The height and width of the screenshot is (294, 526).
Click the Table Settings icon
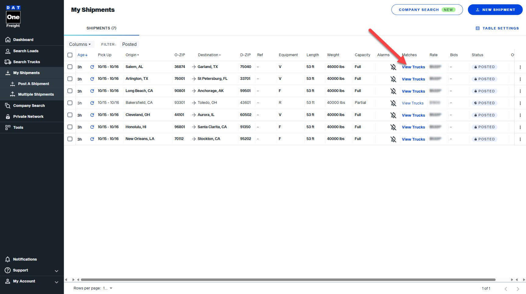click(x=478, y=28)
